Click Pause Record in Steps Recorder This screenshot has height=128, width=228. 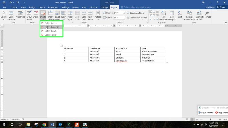coord(206,113)
